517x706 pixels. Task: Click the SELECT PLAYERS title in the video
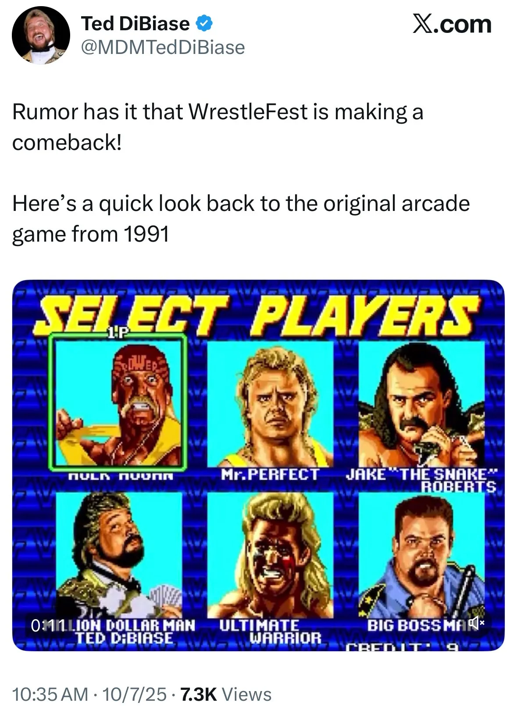pyautogui.click(x=259, y=314)
